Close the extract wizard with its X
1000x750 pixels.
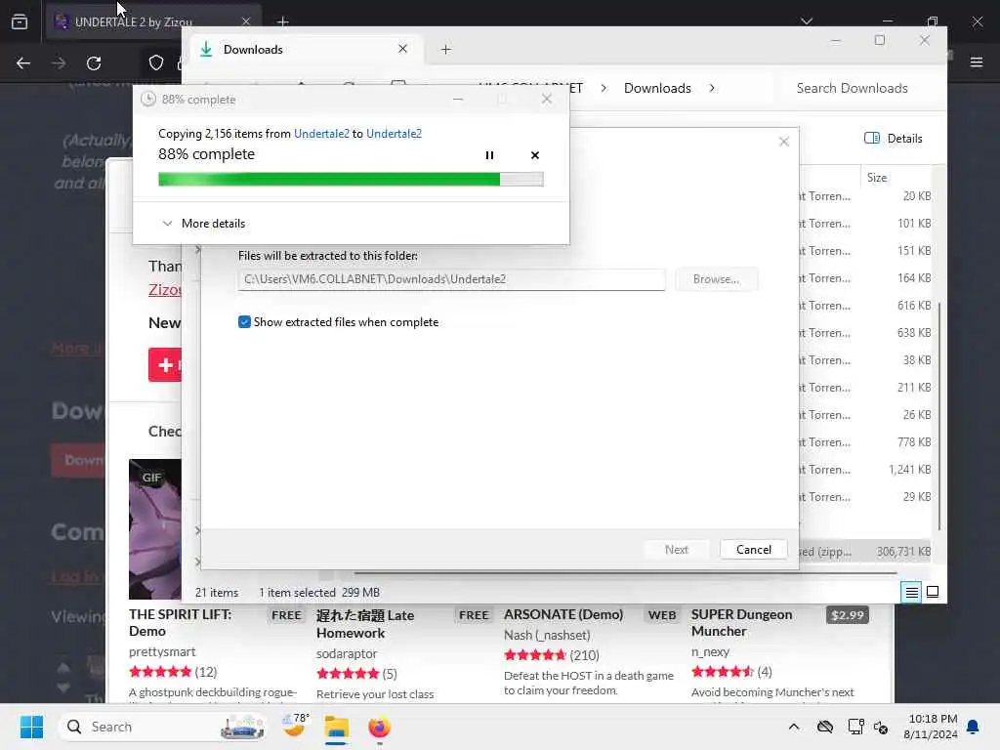pos(784,142)
